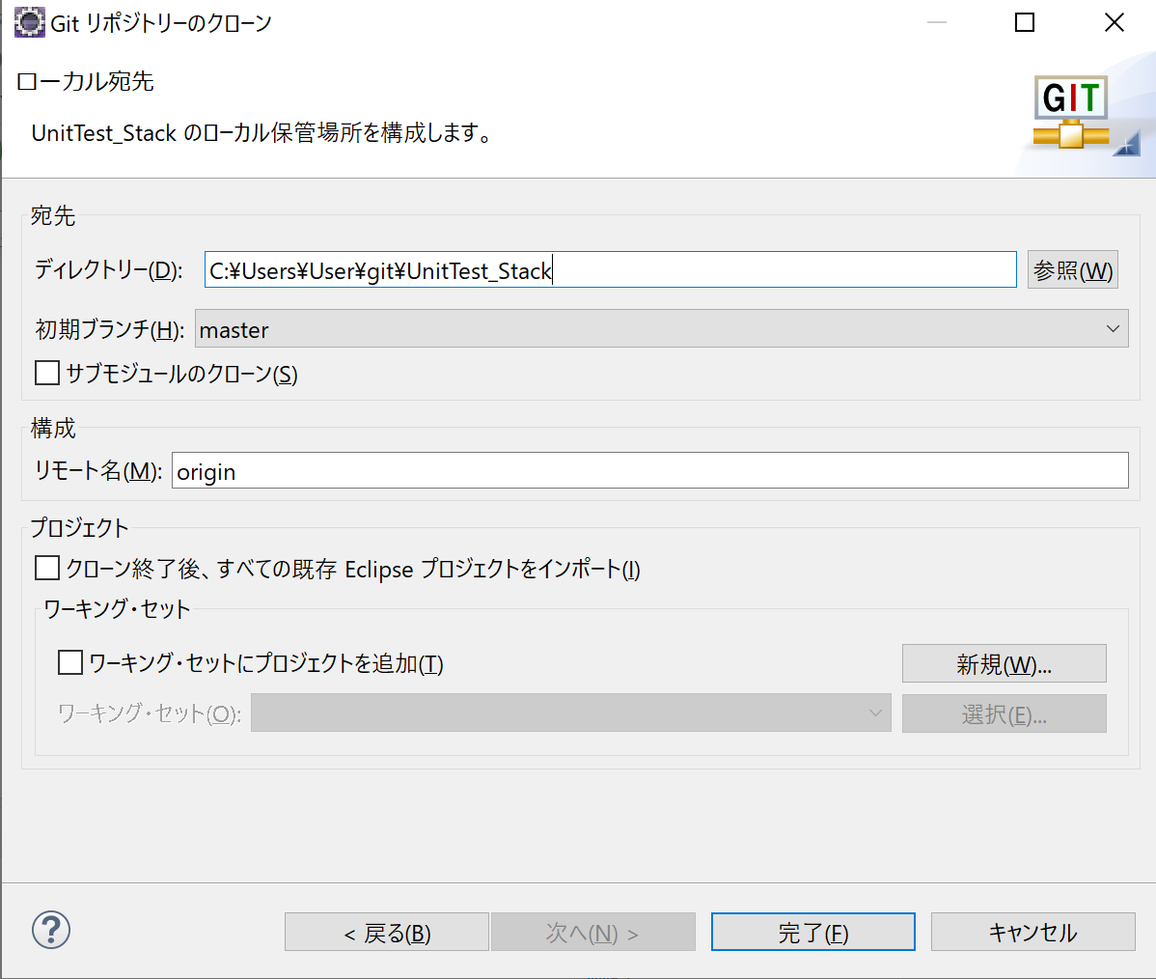The width and height of the screenshot is (1156, 979).
Task: Check the import existing Eclipse projects option
Action: click(47, 568)
